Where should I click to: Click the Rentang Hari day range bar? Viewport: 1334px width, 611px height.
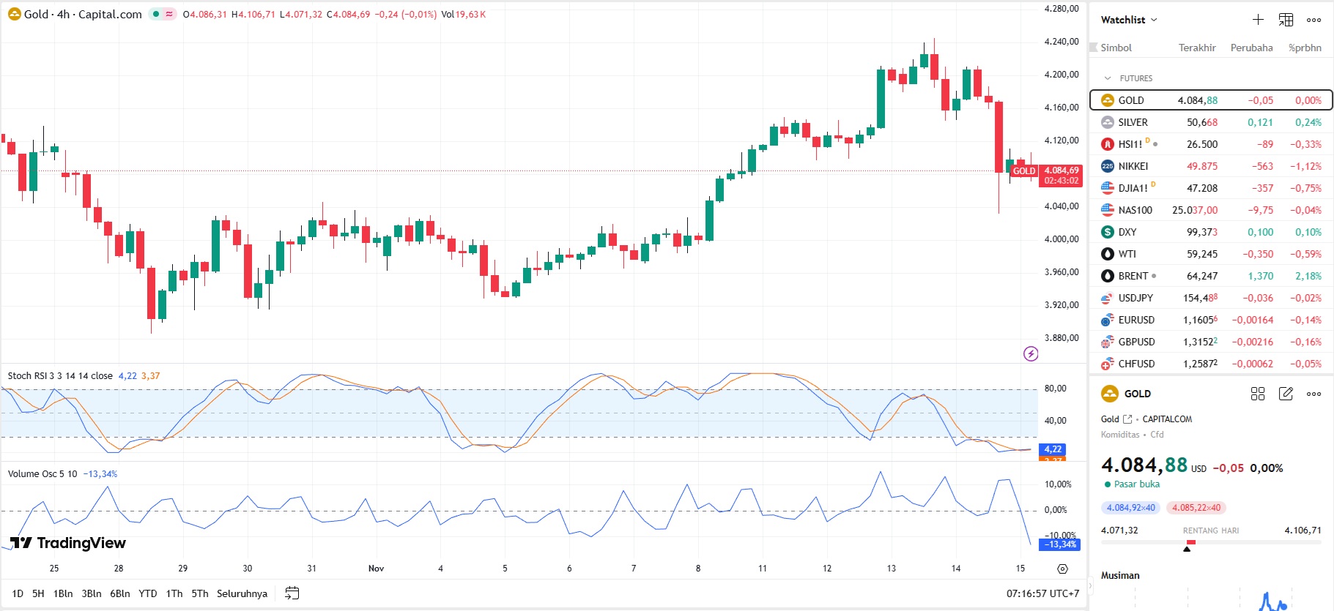point(1210,542)
